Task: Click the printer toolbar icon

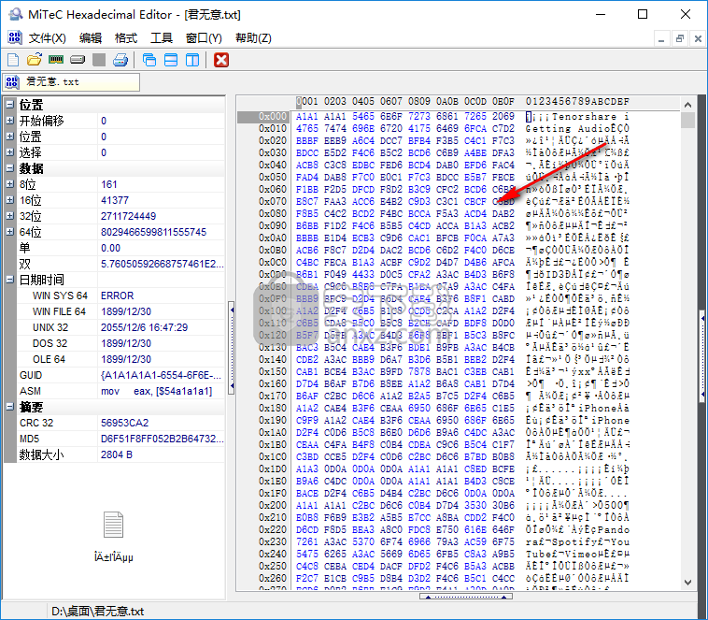Action: (120, 61)
